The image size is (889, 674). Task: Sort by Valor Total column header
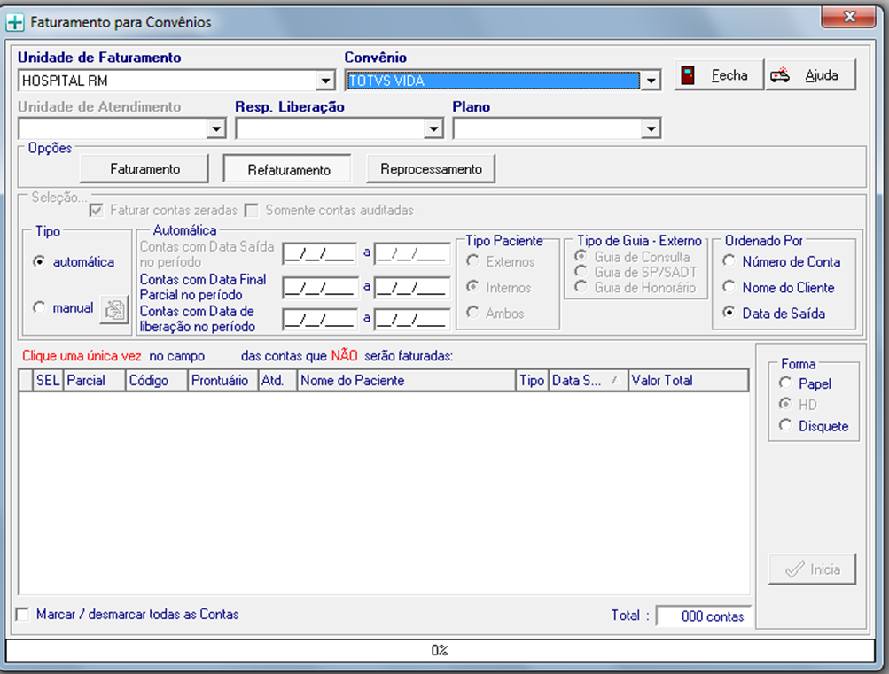coord(689,380)
